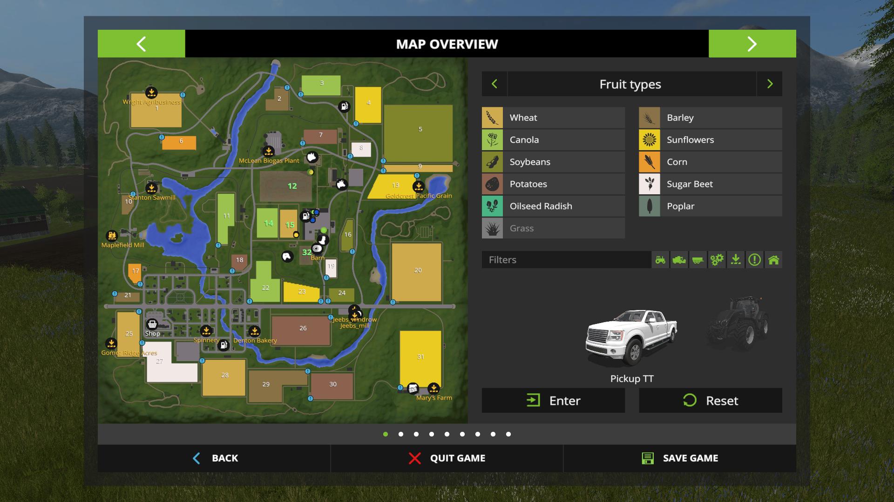Viewport: 894px width, 502px height.
Task: Click the exclamation missions filter icon
Action: pos(754,260)
